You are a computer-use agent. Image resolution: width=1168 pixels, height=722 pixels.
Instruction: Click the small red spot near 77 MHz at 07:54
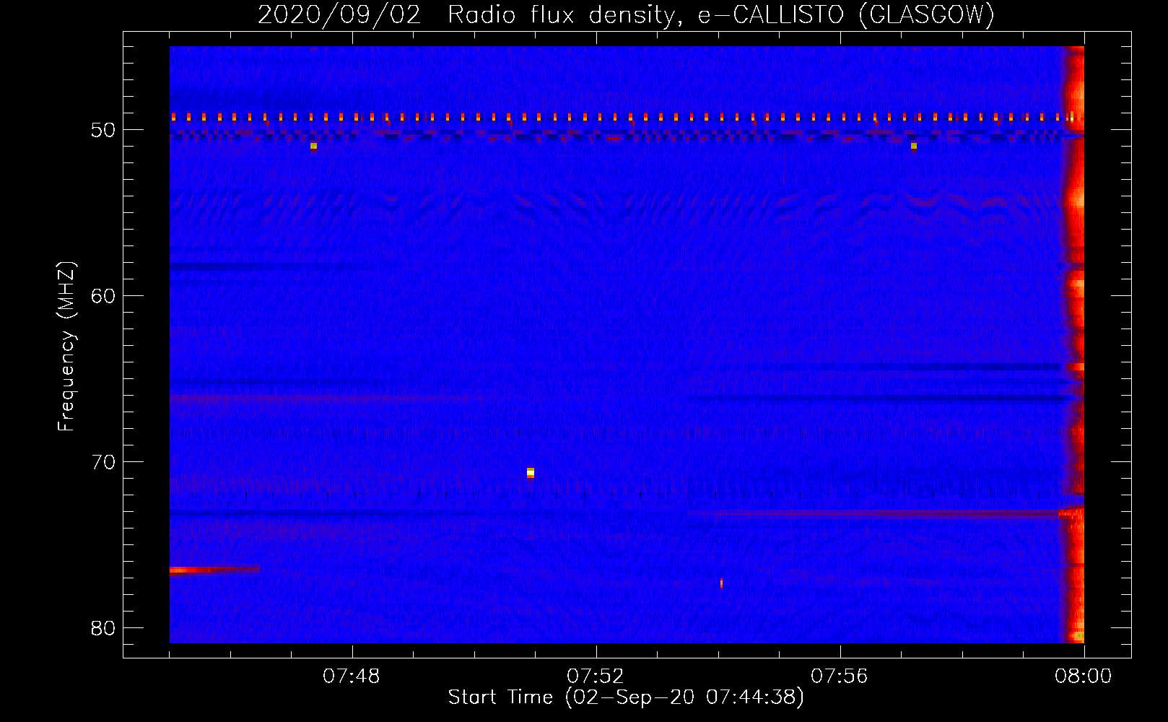pyautogui.click(x=721, y=583)
